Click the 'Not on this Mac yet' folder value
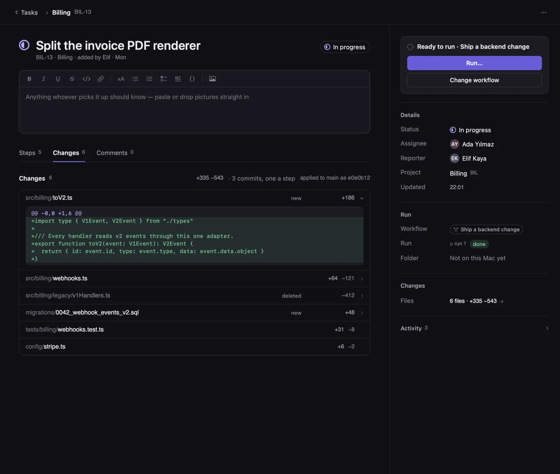 (x=477, y=258)
